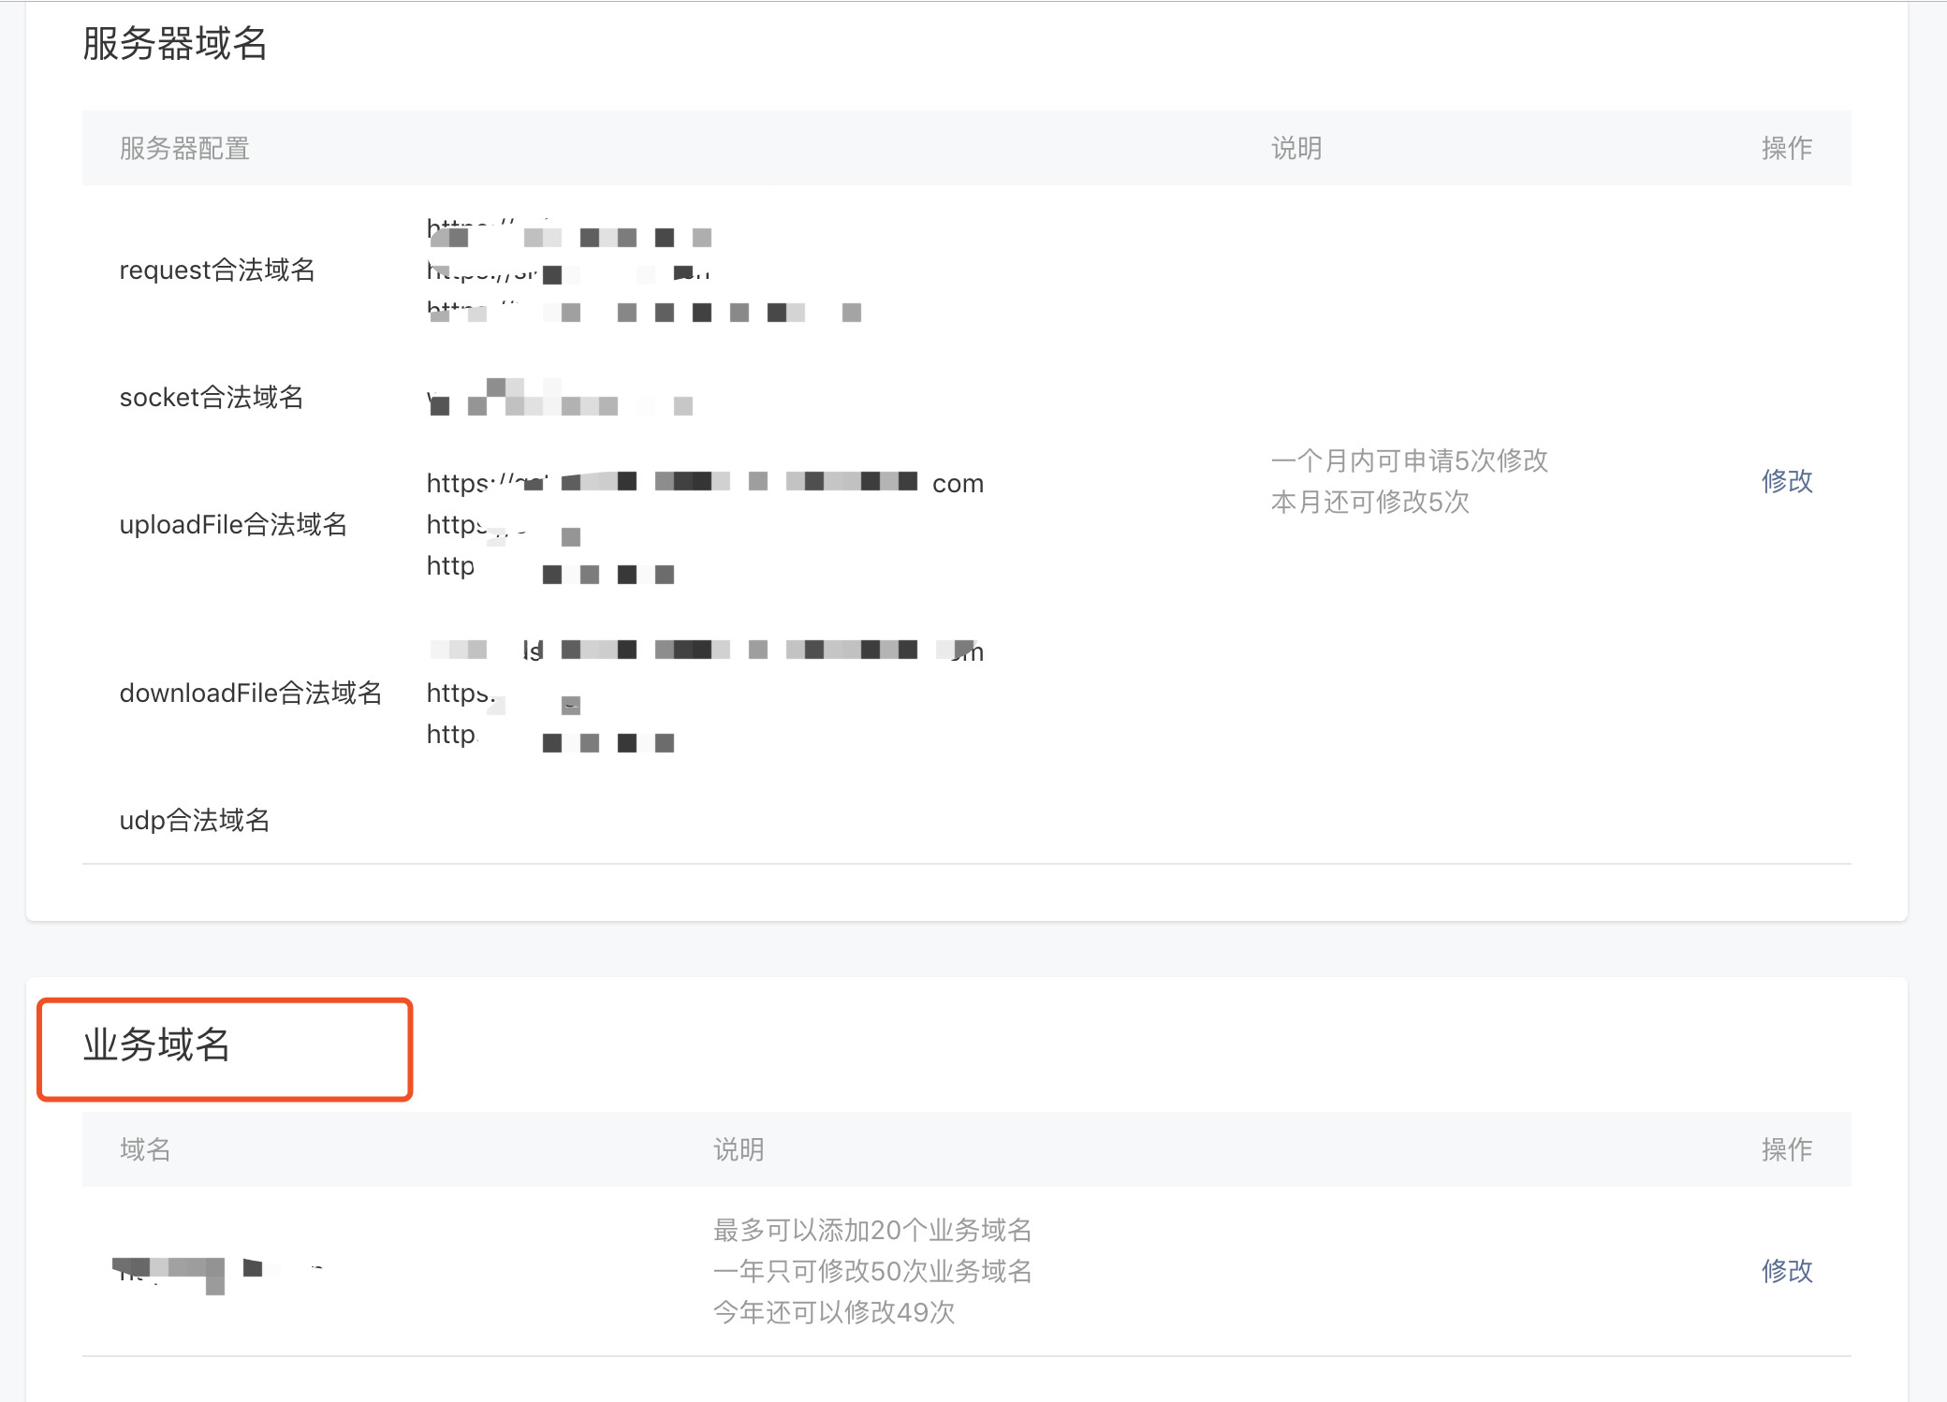Select the 服务器域名 section heading

coord(175,44)
